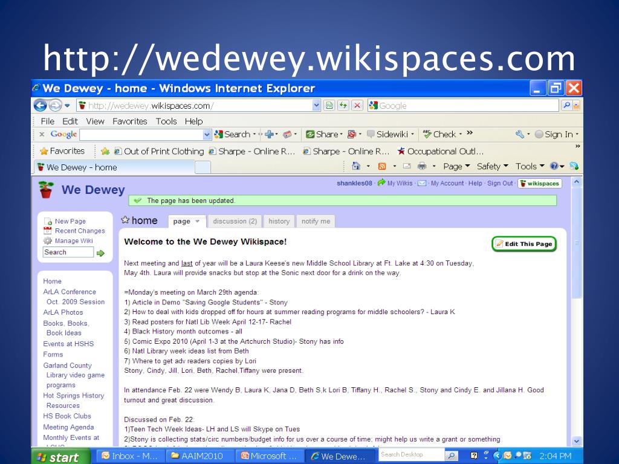Click the wiki sidebar Search field
Screen dimensions: 619x464
tap(68, 252)
